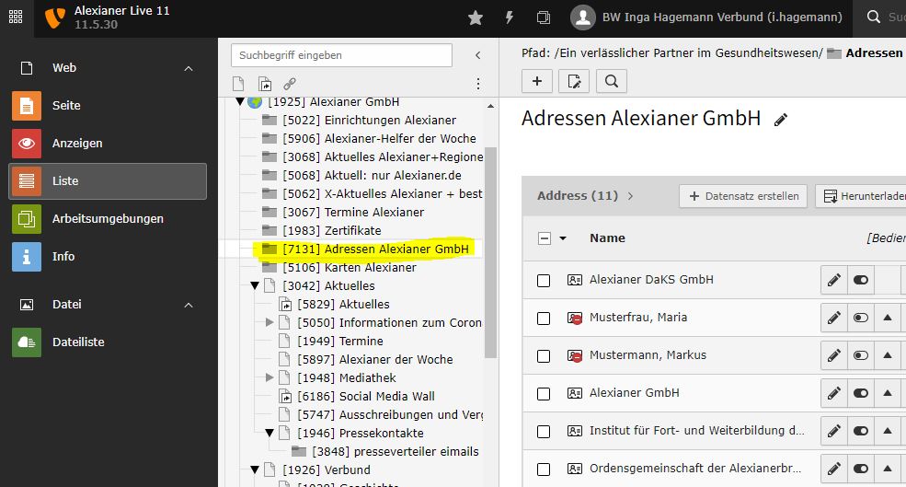
Task: Open recent documents icon in top bar
Action: (543, 17)
